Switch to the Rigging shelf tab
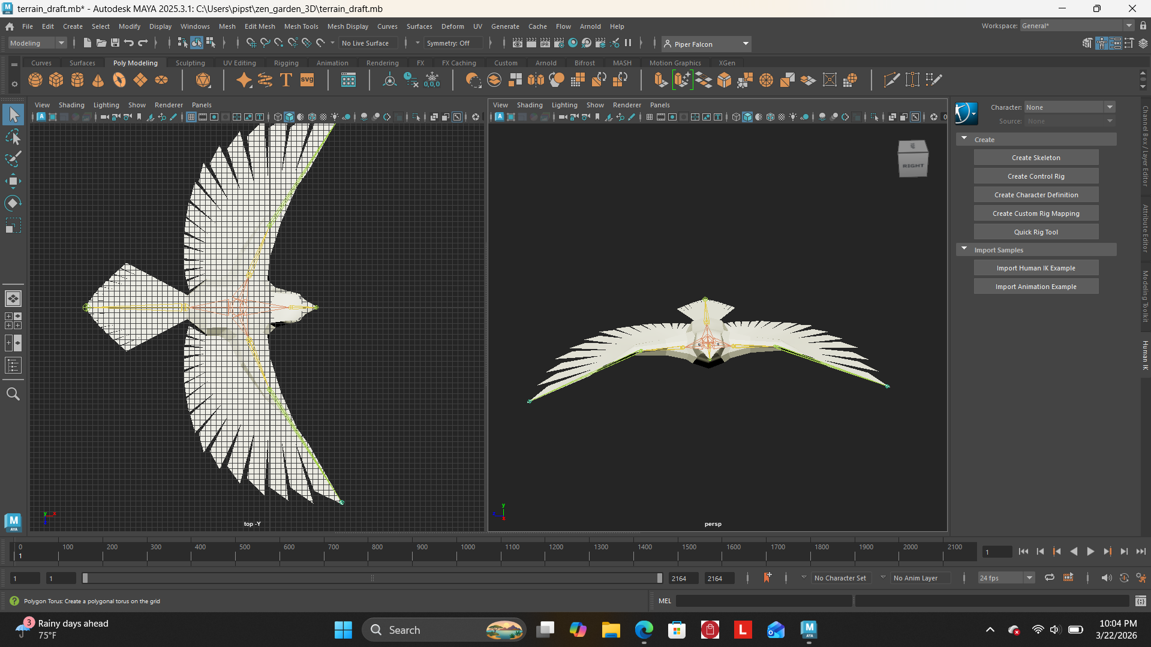This screenshot has width=1151, height=647. point(286,63)
